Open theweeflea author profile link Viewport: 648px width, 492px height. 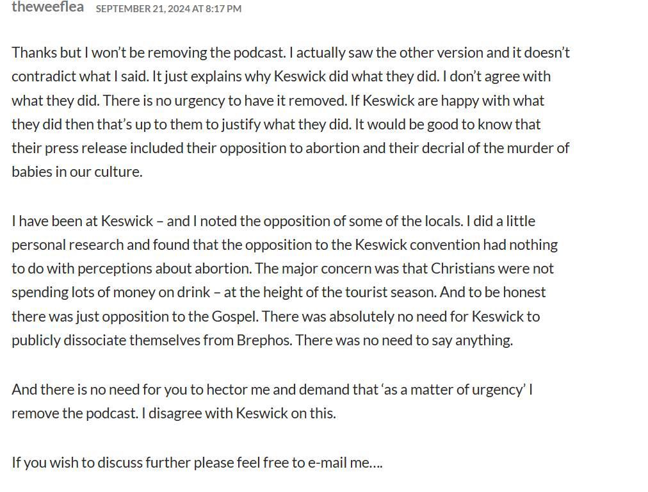[47, 8]
